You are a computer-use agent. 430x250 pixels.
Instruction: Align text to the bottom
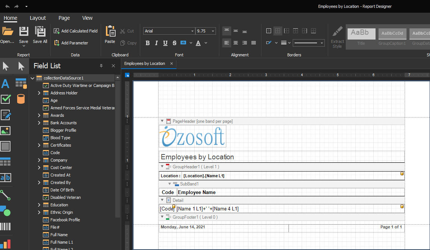245,31
